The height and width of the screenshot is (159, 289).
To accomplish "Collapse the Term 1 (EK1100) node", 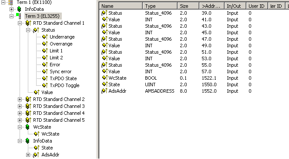I will point(3,3).
